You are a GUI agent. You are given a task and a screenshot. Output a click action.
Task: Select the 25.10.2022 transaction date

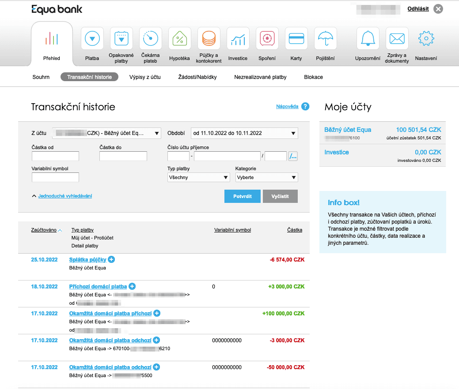(45, 259)
